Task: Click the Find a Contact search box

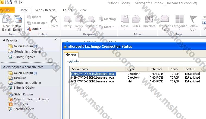Action: [x=204, y=17]
